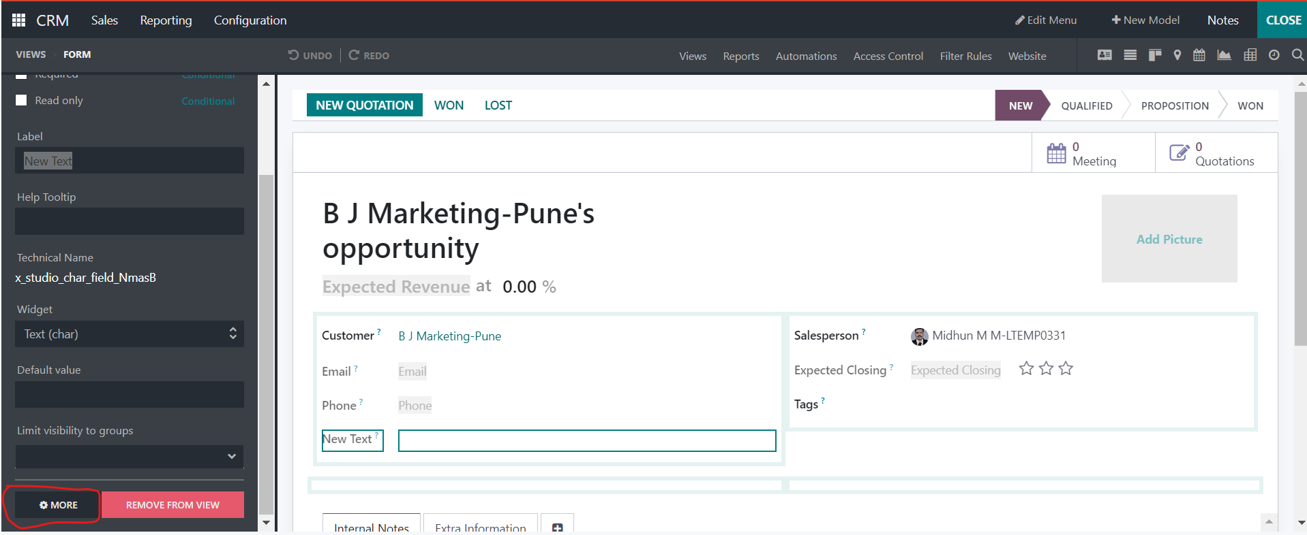Click the salesperson avatar image
1307x535 pixels.
(919, 336)
